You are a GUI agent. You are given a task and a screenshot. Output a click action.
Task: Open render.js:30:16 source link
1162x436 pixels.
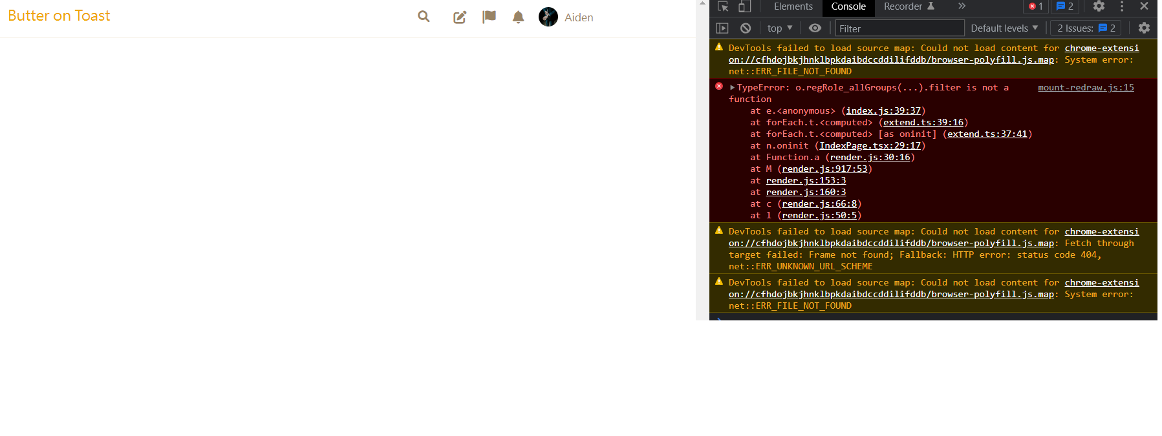[x=870, y=158]
